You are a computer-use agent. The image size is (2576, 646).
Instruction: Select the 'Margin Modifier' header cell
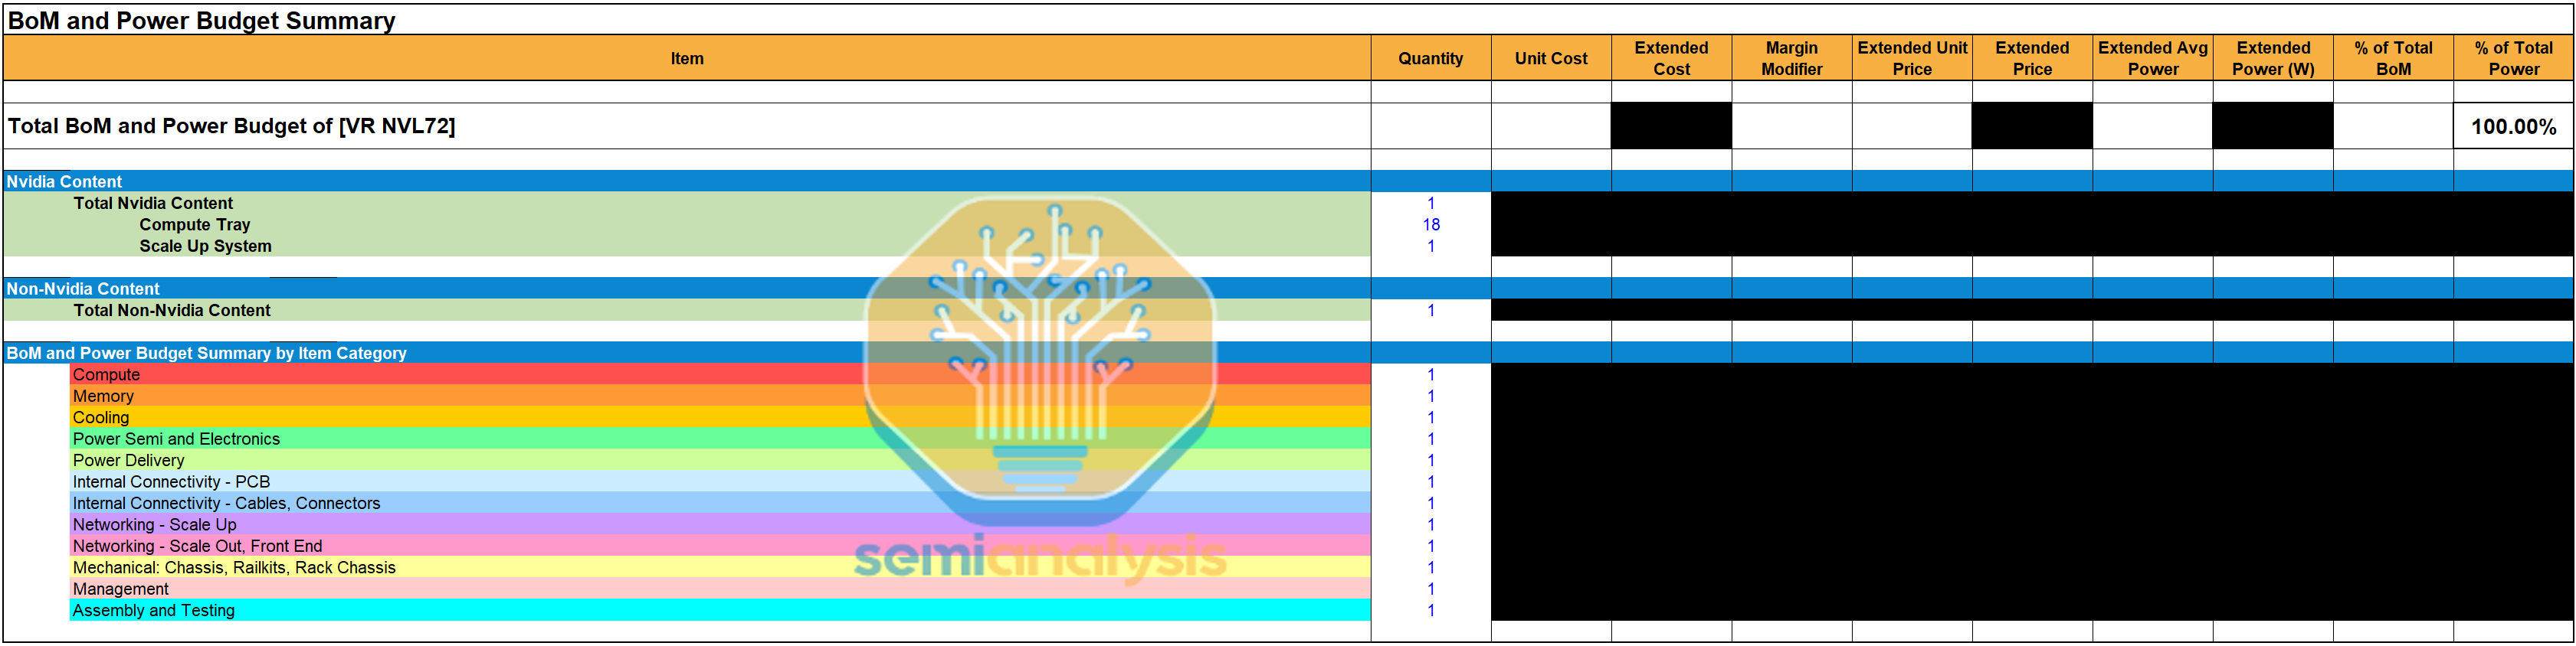tap(1791, 58)
